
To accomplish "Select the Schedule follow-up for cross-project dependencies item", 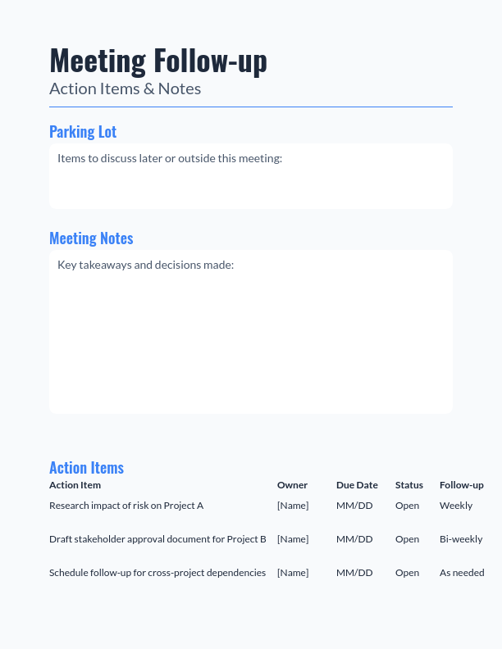I will [x=157, y=573].
